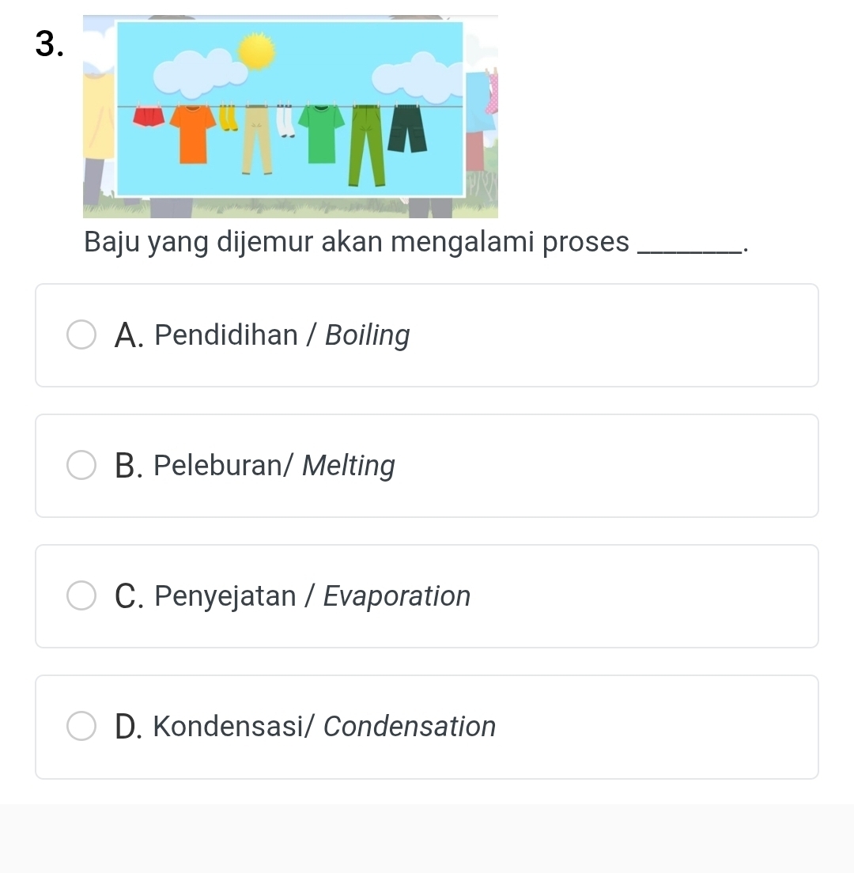This screenshot has height=873, width=854.
Task: Select radio button for A. Pendidihan
Action: pos(81,335)
